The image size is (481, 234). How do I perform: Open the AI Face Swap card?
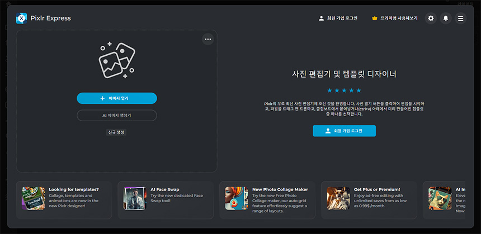point(166,200)
